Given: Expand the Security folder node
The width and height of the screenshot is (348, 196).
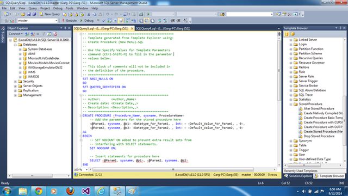Looking at the screenshot, I should 15,82.
